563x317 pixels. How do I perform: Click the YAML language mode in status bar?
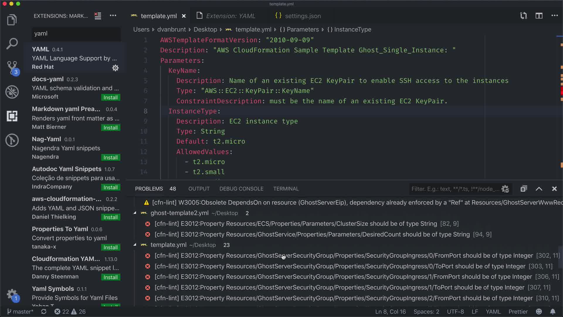[x=493, y=311]
